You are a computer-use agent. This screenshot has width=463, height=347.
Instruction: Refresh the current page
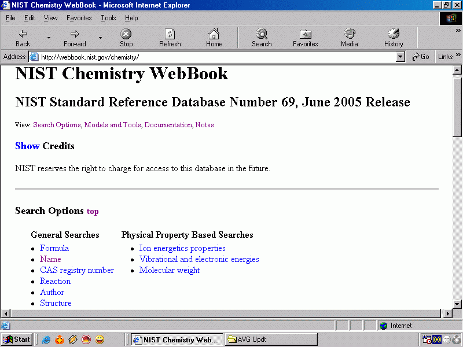170,38
